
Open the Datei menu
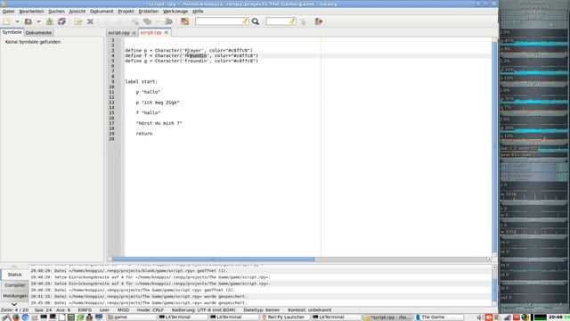8,12
